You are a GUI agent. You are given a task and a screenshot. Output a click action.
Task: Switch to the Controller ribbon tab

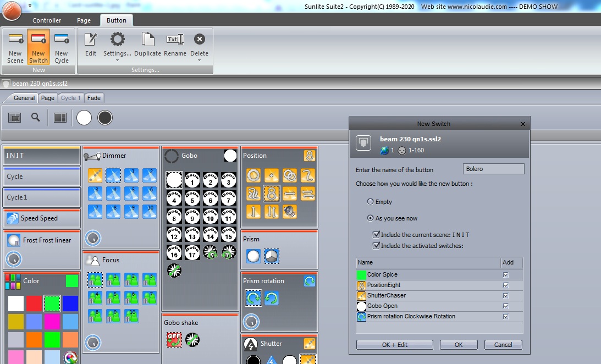coord(47,20)
